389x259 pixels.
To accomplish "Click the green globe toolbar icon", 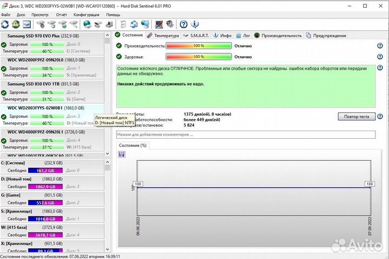I will pyautogui.click(x=87, y=24).
